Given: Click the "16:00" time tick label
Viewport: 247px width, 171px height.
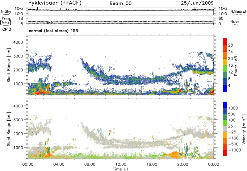Looking at the screenshot, I should 152,165.
